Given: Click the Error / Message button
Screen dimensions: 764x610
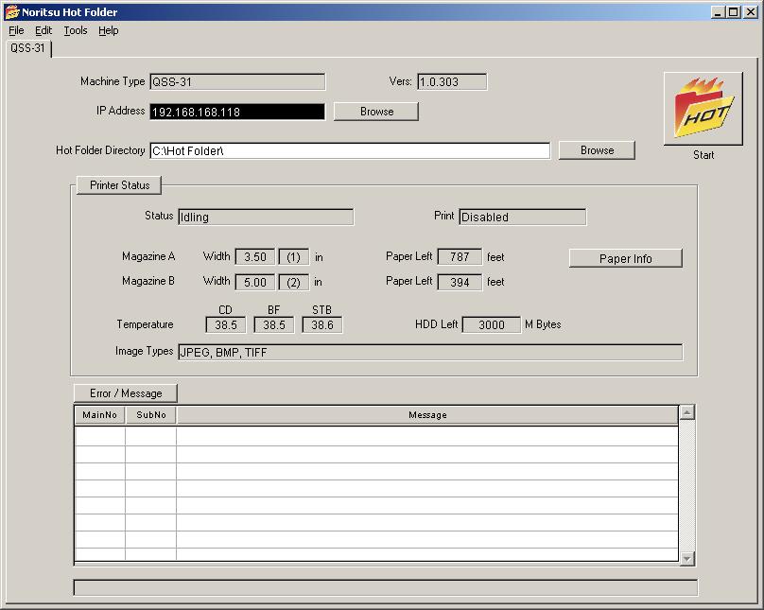Looking at the screenshot, I should click(126, 393).
